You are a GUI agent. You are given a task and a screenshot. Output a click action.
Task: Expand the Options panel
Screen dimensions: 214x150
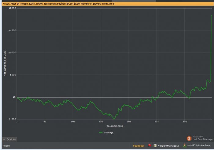coord(9,139)
